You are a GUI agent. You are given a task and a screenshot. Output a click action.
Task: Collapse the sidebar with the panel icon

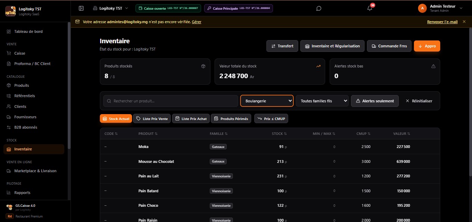coord(81,8)
